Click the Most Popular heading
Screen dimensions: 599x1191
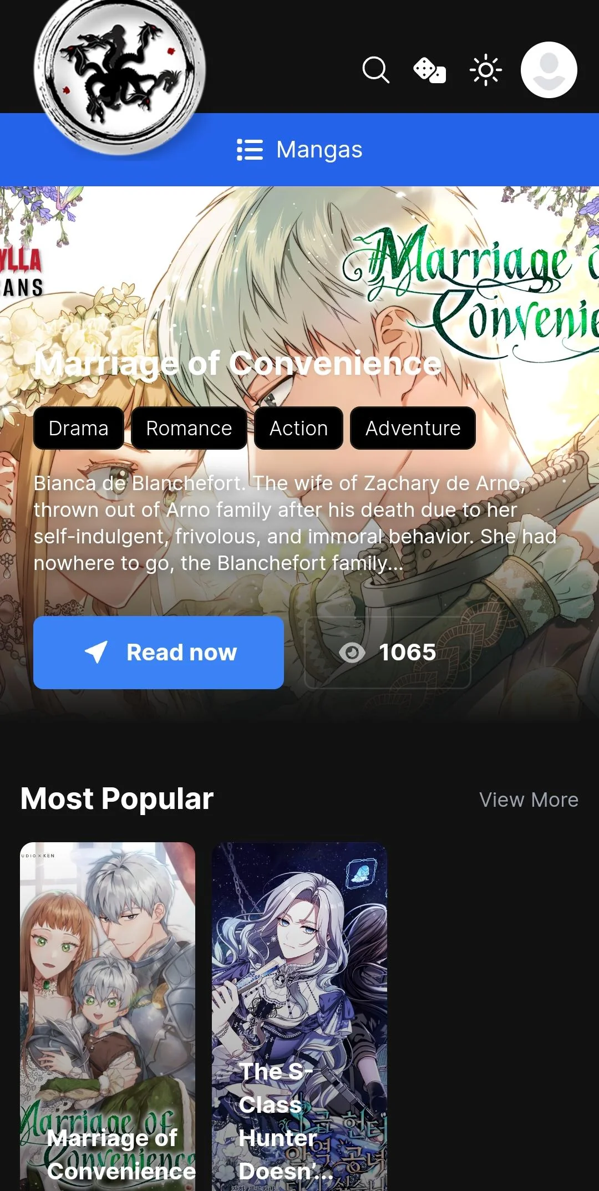pyautogui.click(x=117, y=799)
